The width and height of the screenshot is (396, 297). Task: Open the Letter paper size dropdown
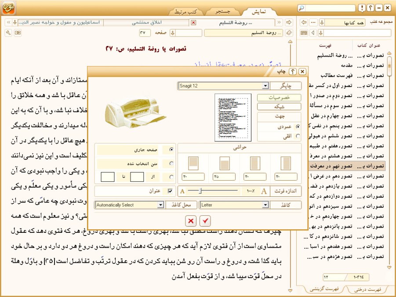point(265,205)
